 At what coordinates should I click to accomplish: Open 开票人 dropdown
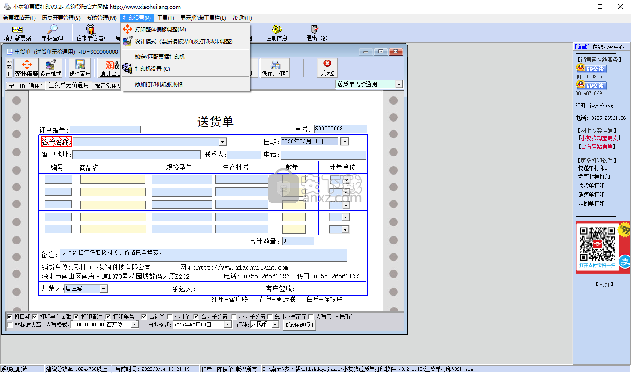coord(104,289)
